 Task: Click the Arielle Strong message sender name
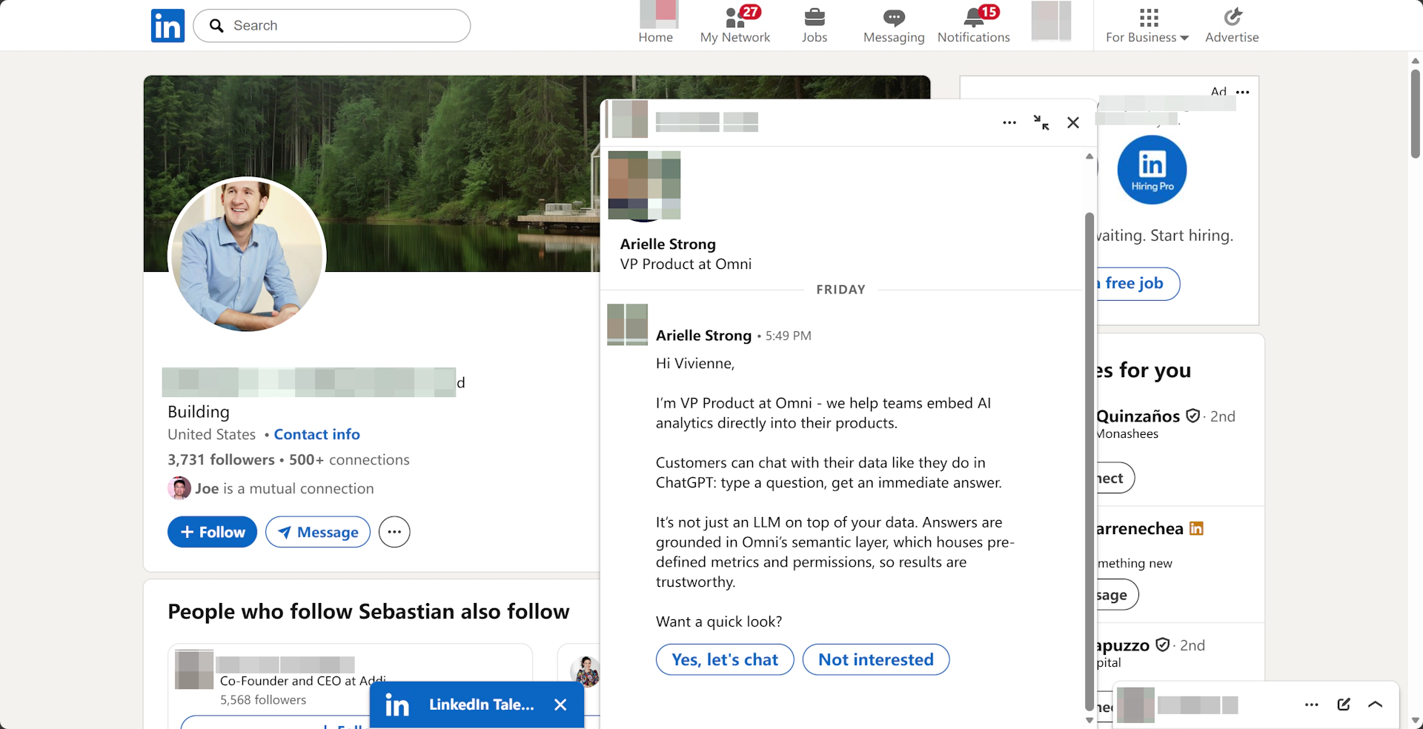pos(703,336)
